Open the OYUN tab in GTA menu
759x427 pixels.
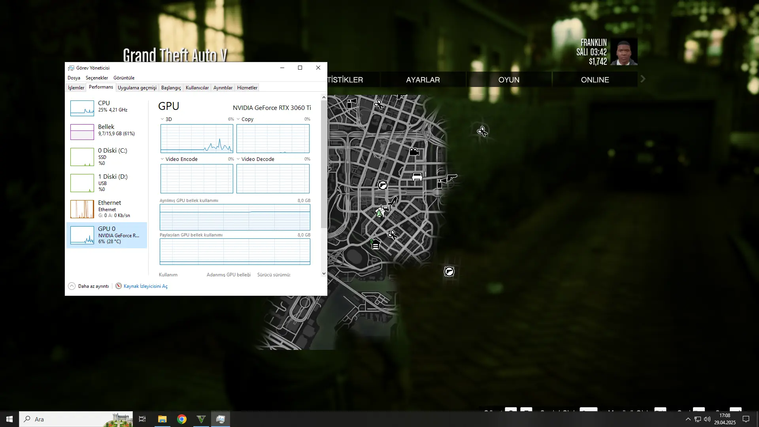pos(509,79)
